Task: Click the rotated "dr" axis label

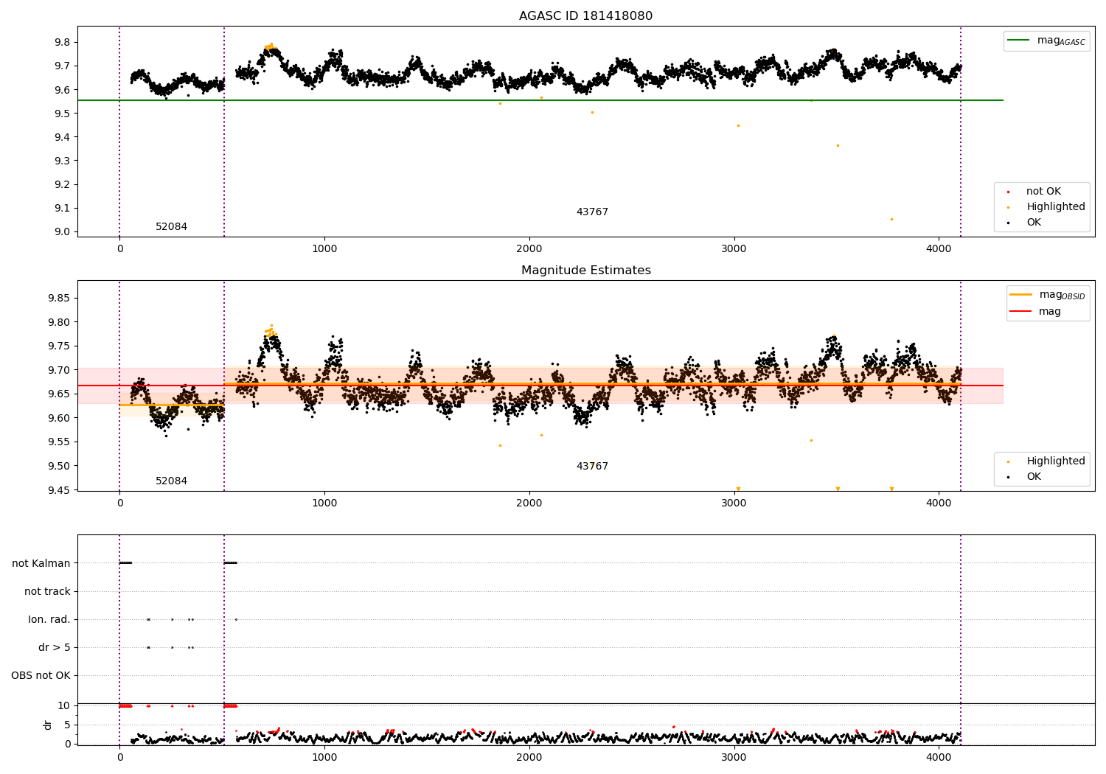Action: click(x=48, y=725)
